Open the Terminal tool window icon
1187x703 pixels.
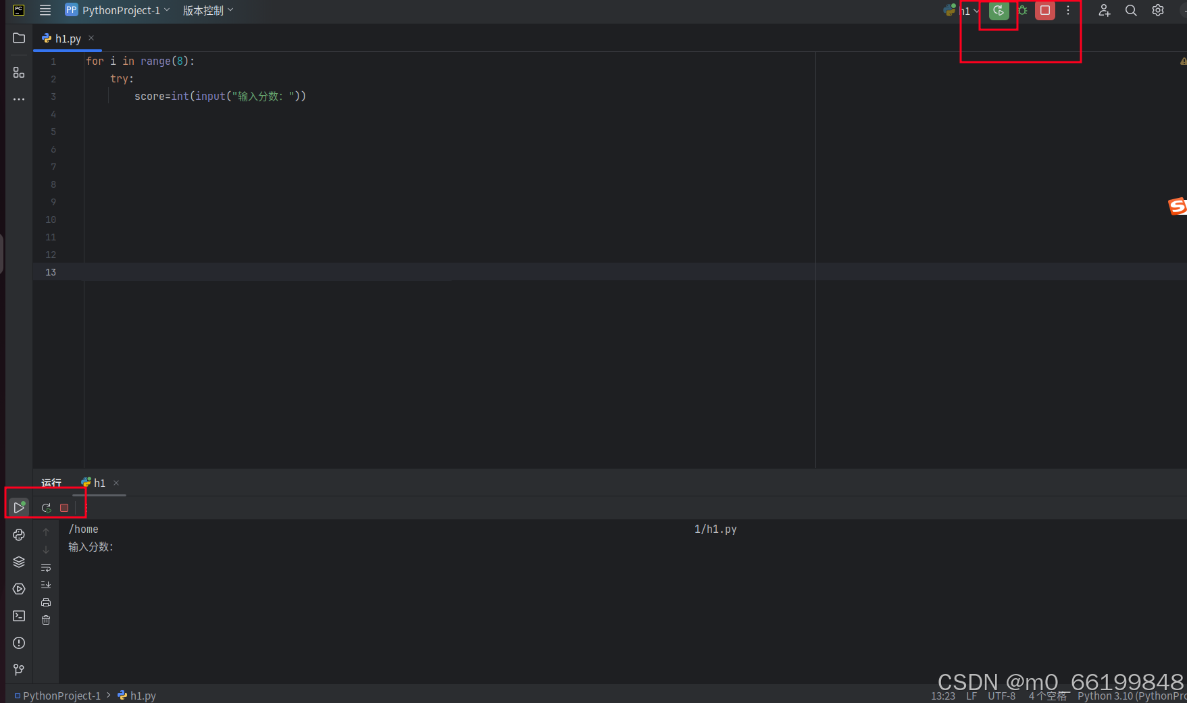18,615
